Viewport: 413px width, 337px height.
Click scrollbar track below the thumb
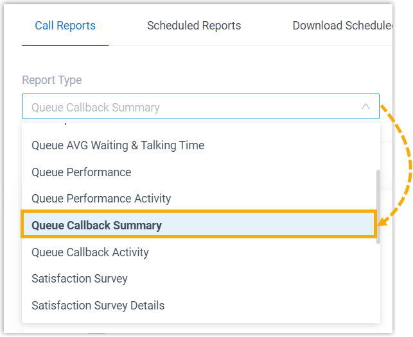pos(378,282)
